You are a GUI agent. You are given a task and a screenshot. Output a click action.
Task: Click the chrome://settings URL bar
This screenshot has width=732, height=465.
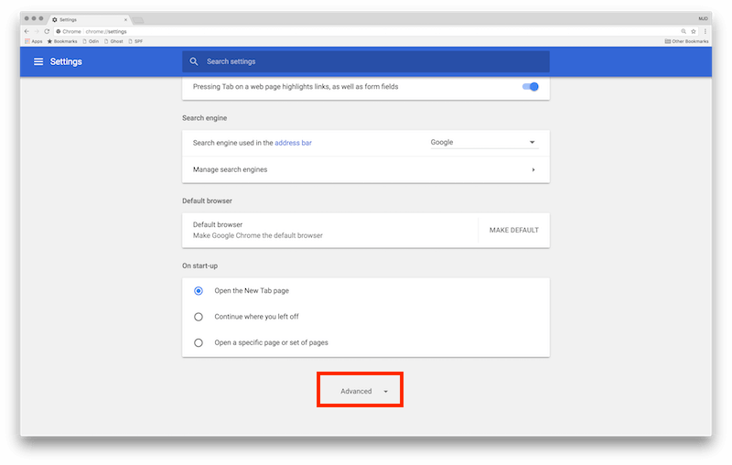coord(369,31)
